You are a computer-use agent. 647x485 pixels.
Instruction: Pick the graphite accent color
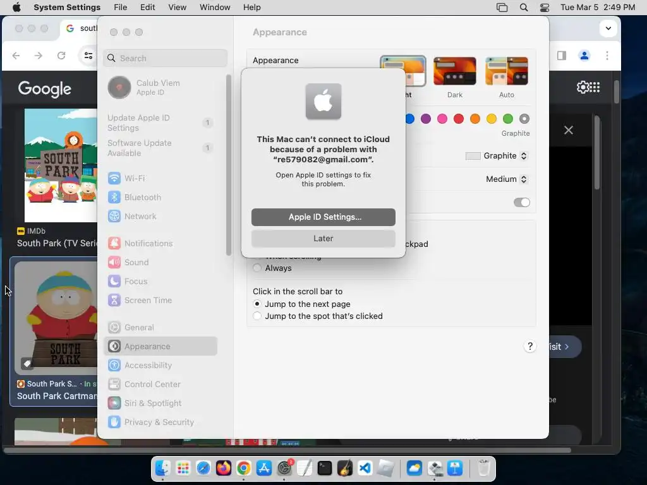[x=524, y=119]
